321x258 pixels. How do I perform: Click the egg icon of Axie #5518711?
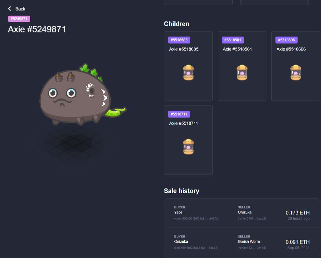(x=188, y=147)
